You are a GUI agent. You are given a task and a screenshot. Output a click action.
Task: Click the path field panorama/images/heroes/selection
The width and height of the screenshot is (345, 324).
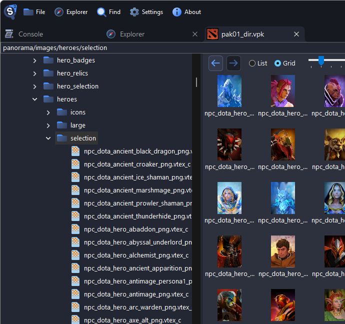tap(172, 47)
